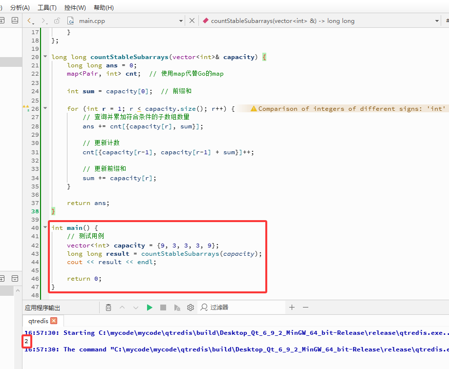
Task: Open the 帮助(H) menu
Action: click(x=104, y=8)
